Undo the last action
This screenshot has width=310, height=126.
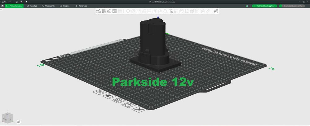pyautogui.click(x=21, y=2)
